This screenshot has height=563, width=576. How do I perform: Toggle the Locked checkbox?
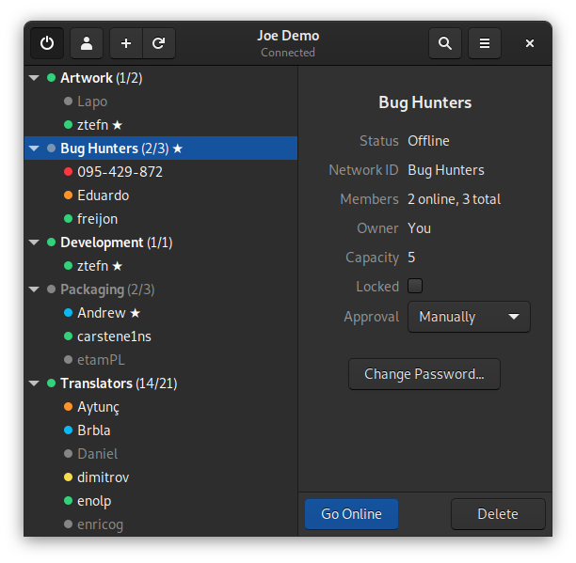pos(415,286)
